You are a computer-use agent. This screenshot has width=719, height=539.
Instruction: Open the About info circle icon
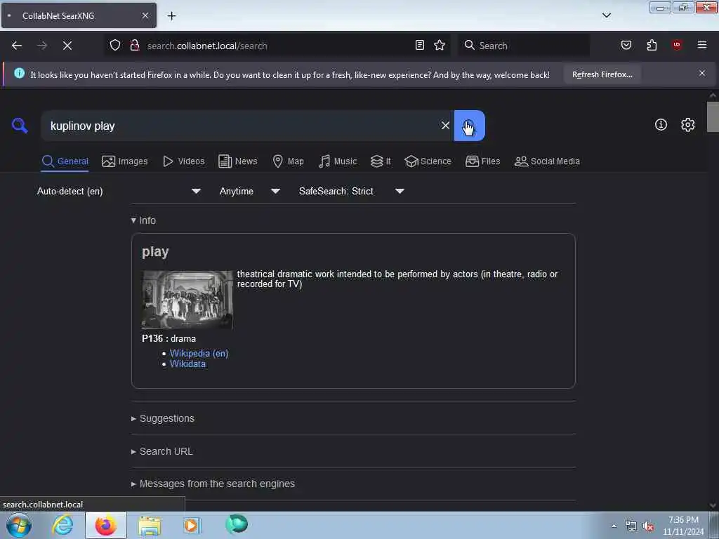click(661, 125)
